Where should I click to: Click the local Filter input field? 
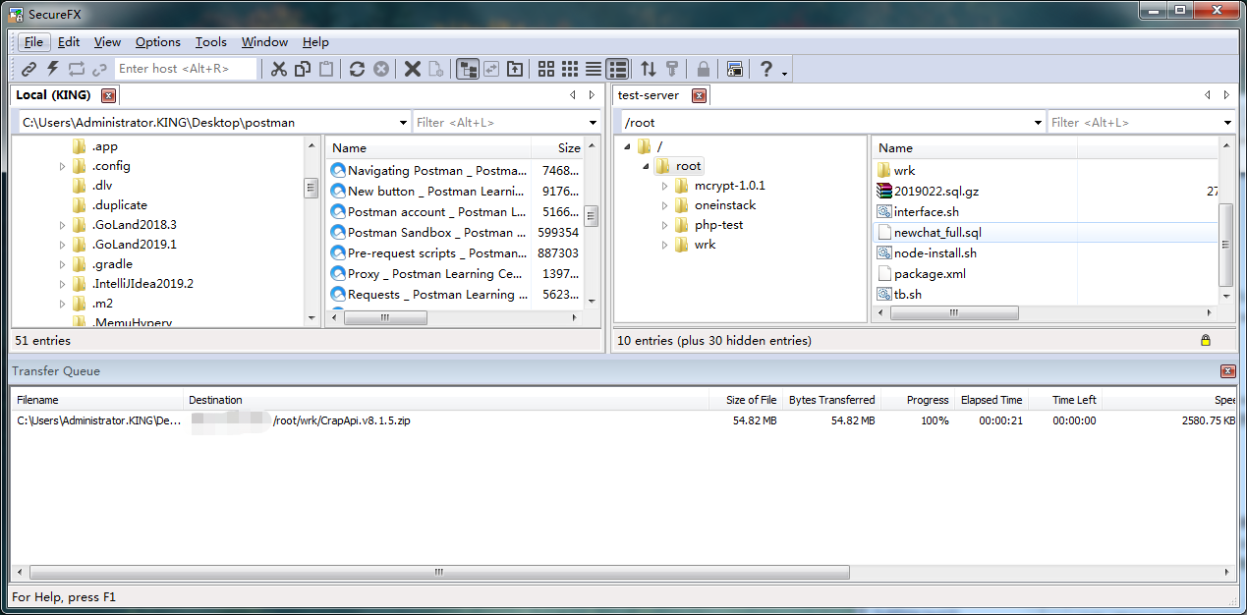click(499, 123)
